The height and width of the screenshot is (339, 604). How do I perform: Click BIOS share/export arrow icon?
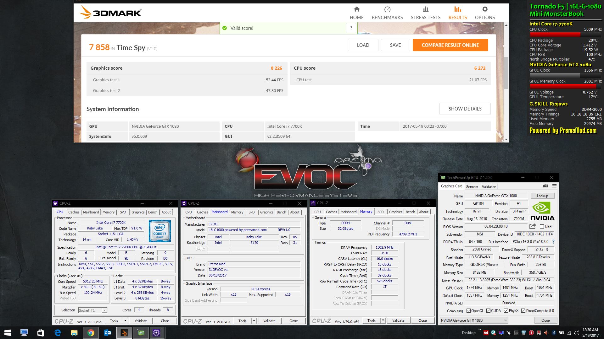pos(533,226)
